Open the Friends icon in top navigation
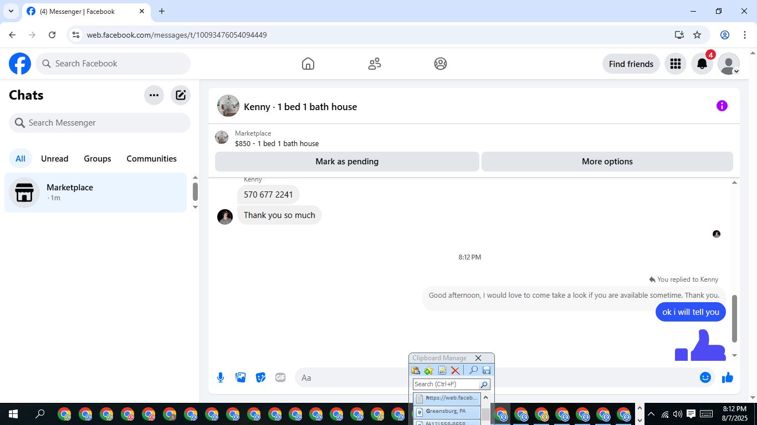The height and width of the screenshot is (425, 757). (375, 64)
